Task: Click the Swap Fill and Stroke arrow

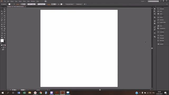Action: (x=5, y=40)
